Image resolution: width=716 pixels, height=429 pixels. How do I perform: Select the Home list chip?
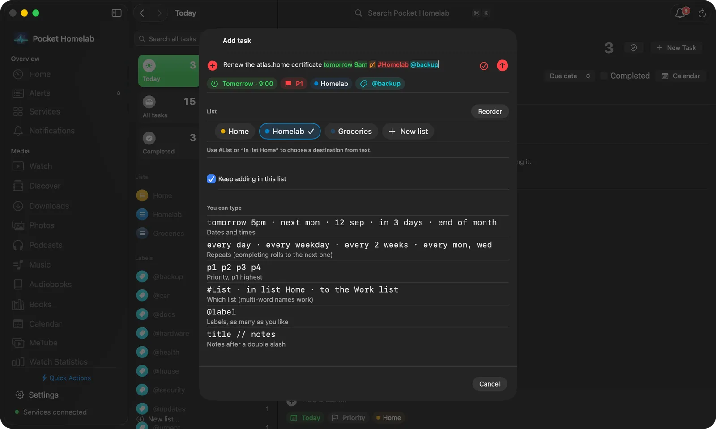(x=234, y=132)
